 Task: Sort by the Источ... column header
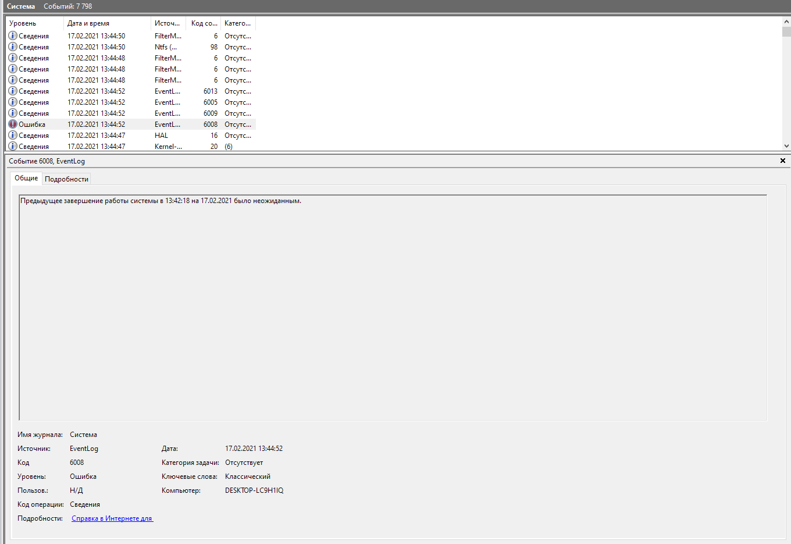[168, 23]
